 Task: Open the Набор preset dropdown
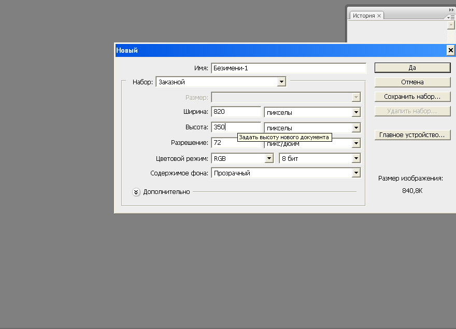pyautogui.click(x=281, y=82)
